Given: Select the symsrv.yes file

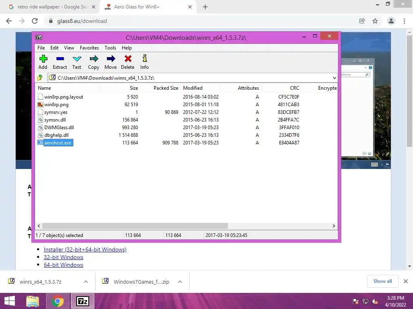Looking at the screenshot, I should [x=56, y=112].
